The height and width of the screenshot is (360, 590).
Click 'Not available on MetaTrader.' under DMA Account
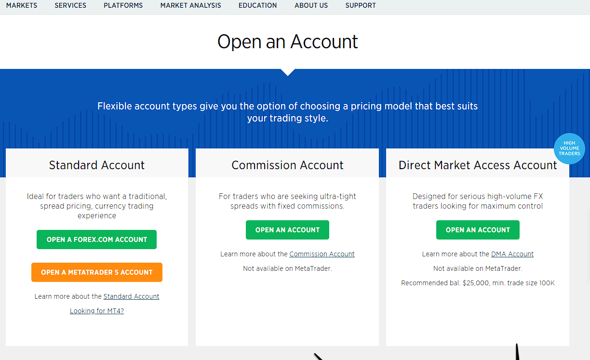pyautogui.click(x=478, y=268)
